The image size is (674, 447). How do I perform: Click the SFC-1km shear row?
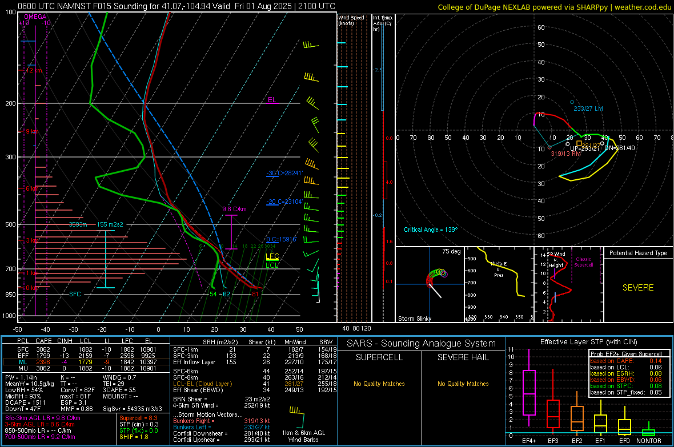pyautogui.click(x=255, y=349)
